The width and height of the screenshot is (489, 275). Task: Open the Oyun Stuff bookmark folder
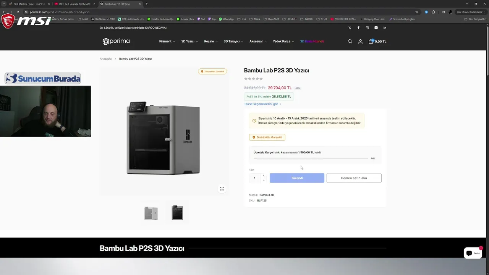coord(271,19)
